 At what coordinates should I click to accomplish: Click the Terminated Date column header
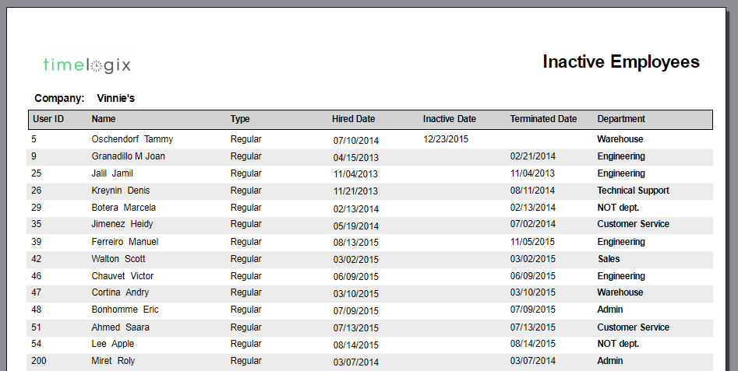point(544,119)
